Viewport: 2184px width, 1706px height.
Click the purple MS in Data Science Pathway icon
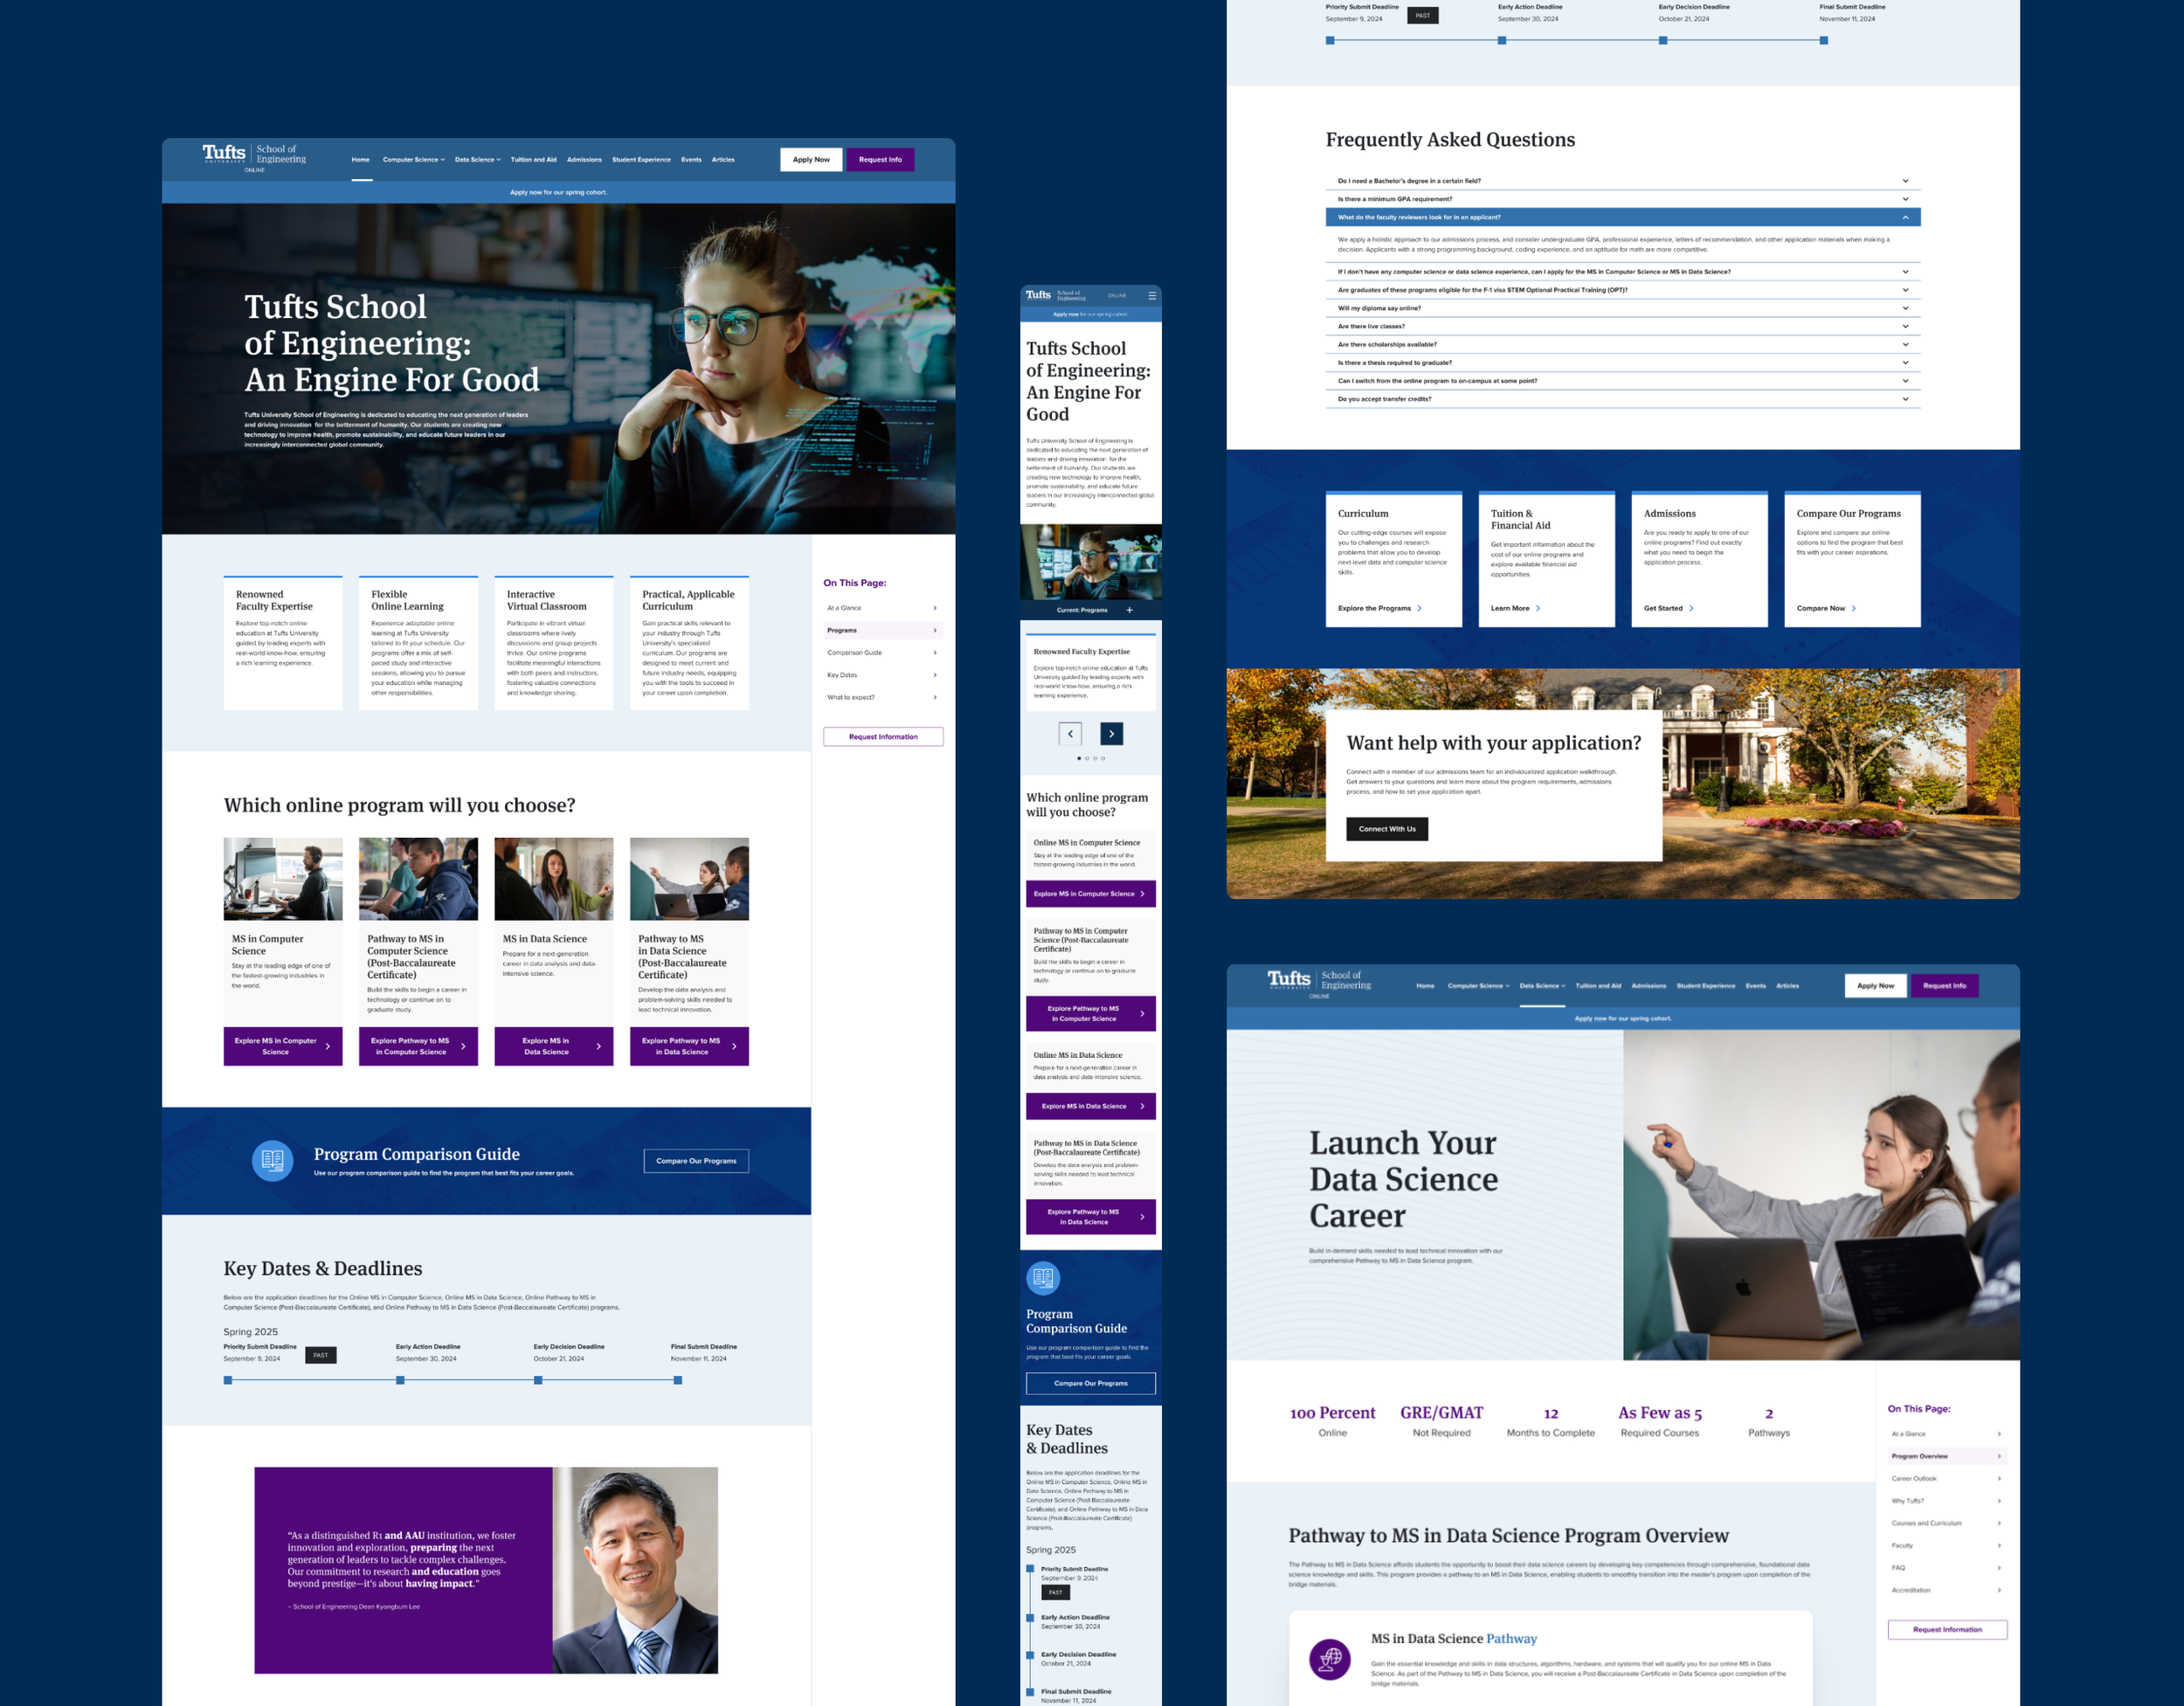(x=1329, y=1659)
